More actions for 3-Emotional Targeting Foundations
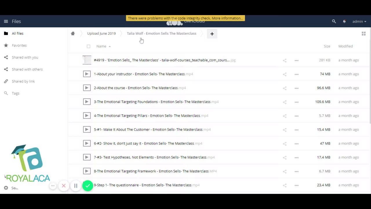The image size is (371, 209). point(297,102)
